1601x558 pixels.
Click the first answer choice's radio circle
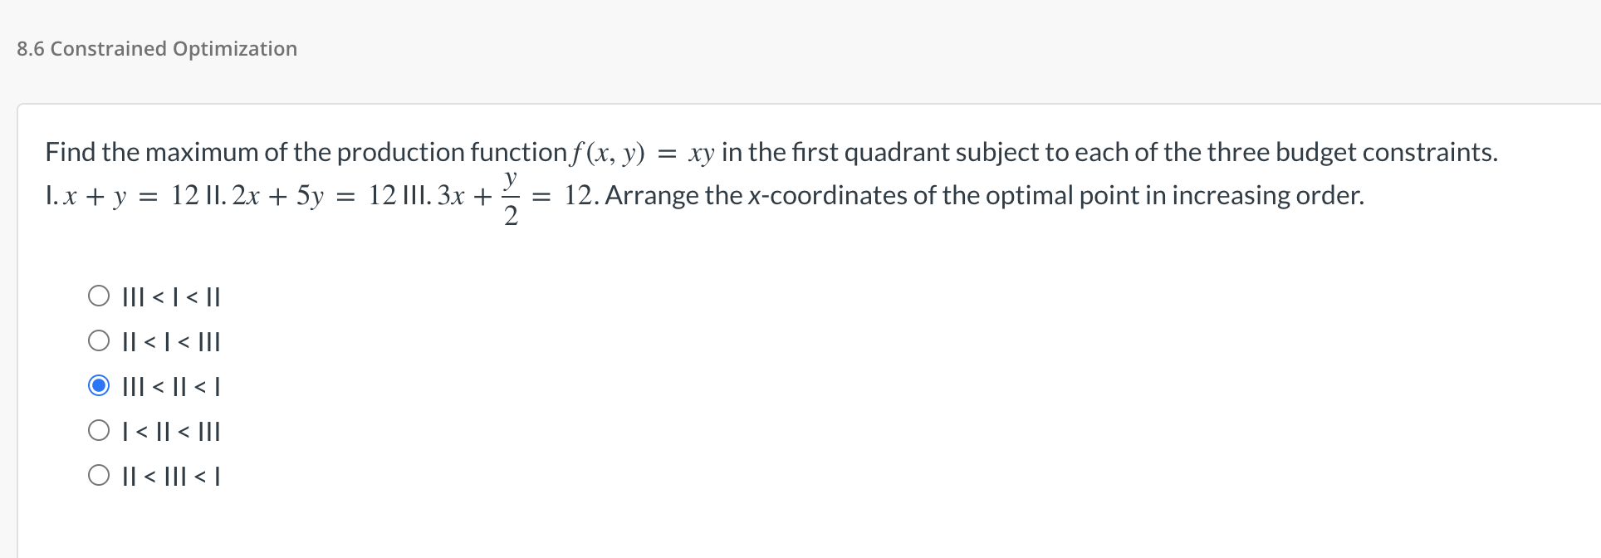coord(99,295)
